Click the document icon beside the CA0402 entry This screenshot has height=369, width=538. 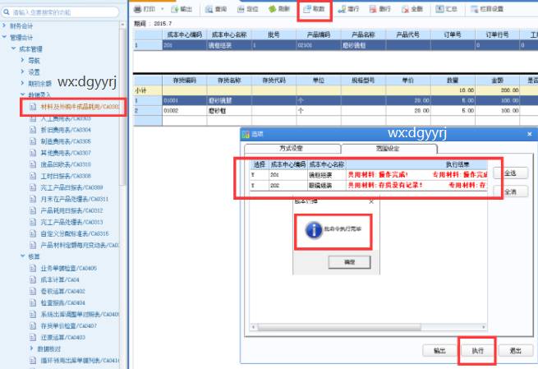point(33,292)
